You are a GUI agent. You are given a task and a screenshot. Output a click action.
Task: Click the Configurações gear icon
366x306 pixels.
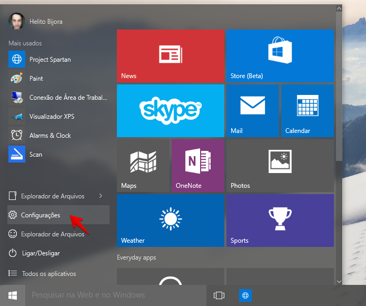13,215
